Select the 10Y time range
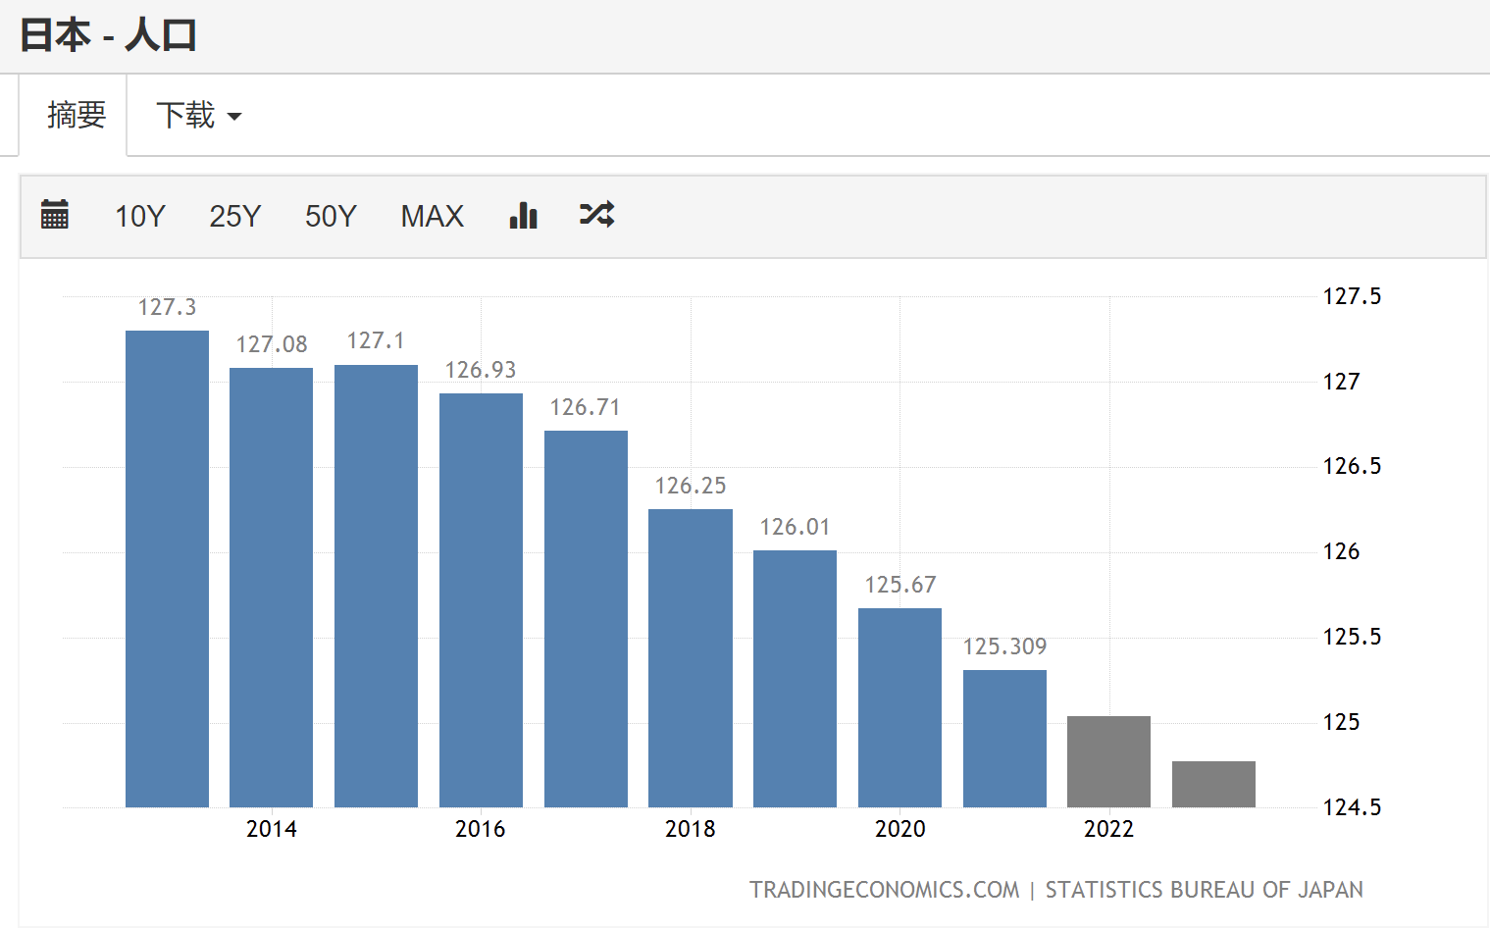This screenshot has height=930, width=1490. click(140, 216)
